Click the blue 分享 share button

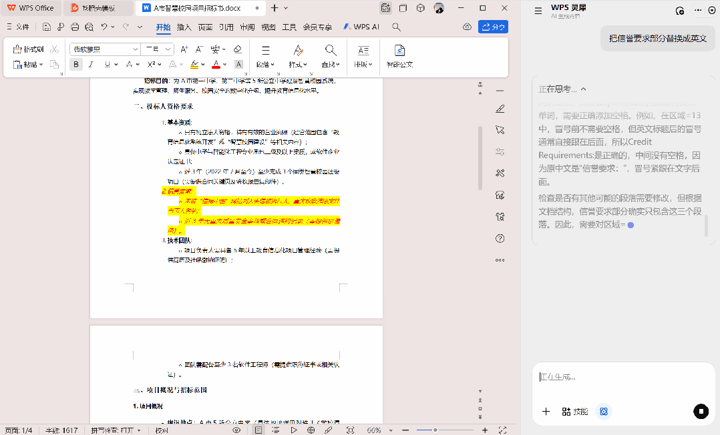(x=493, y=27)
